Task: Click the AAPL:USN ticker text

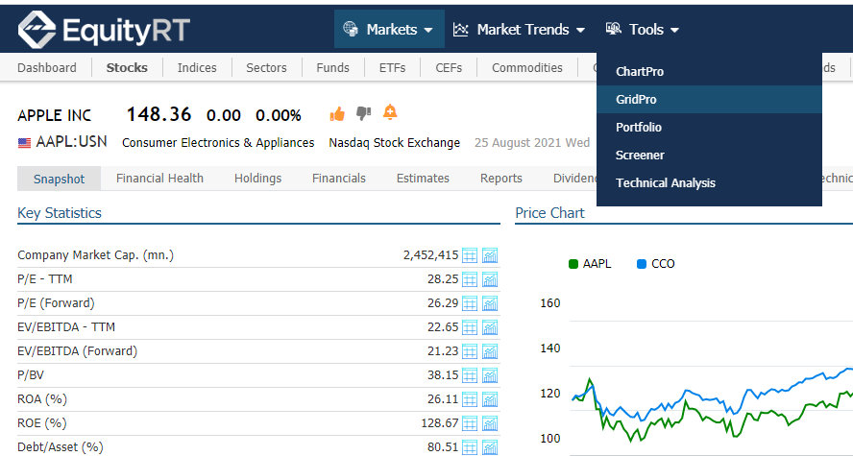Action: coord(71,142)
